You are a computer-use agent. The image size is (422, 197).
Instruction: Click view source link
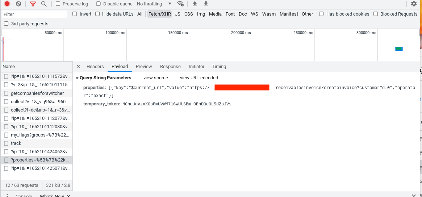click(155, 78)
